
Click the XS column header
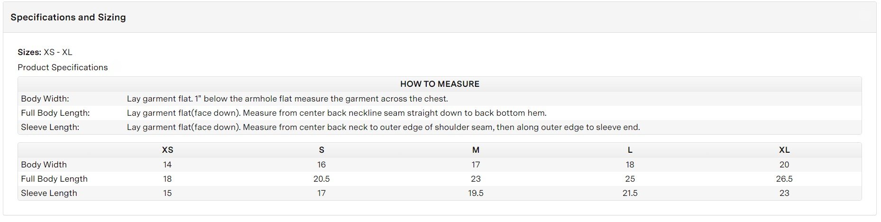pyautogui.click(x=167, y=150)
